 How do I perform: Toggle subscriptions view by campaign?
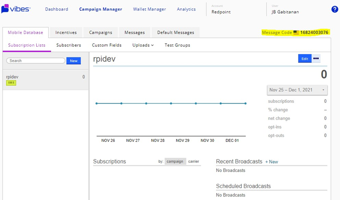[x=175, y=161]
